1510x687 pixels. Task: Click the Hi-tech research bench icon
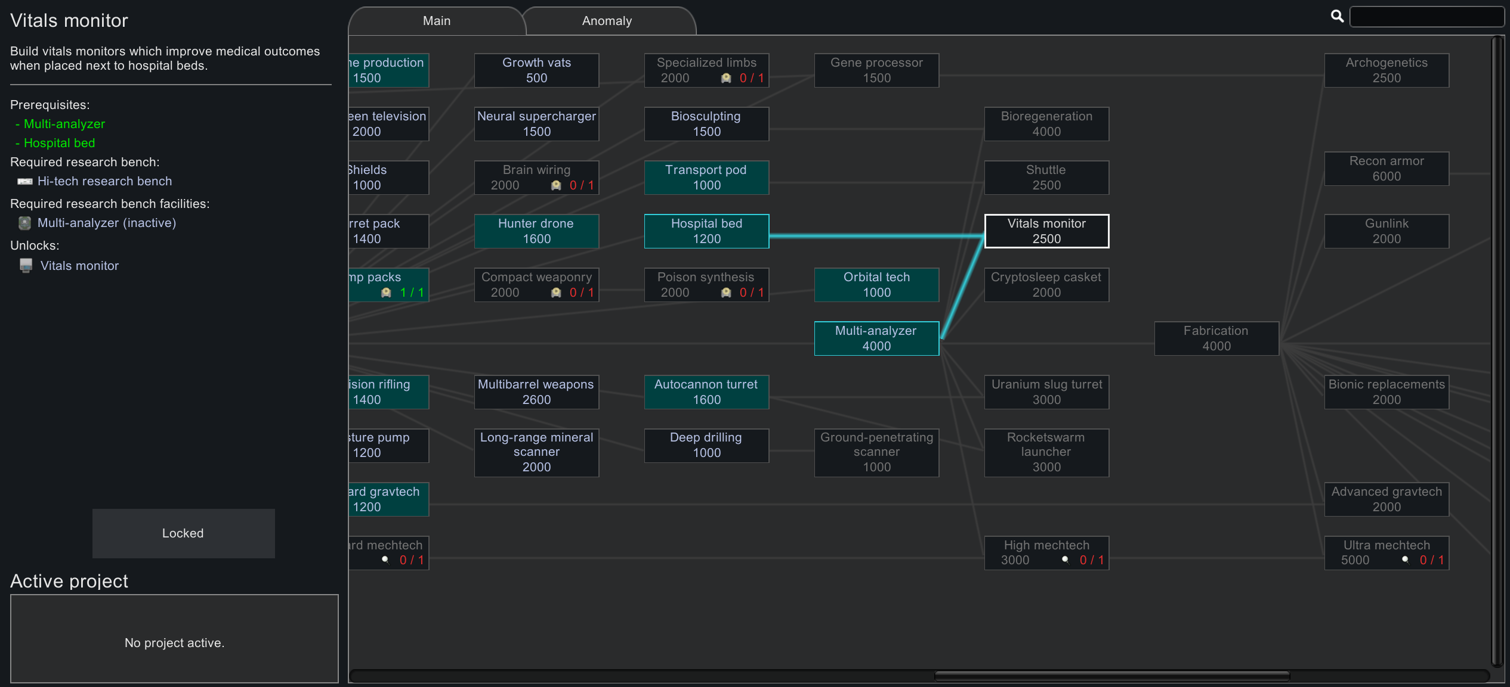[x=25, y=181]
